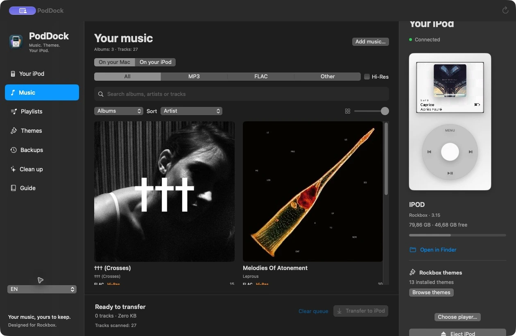This screenshot has height=336, width=516.
Task: Select Music in the sidebar
Action: tap(42, 93)
